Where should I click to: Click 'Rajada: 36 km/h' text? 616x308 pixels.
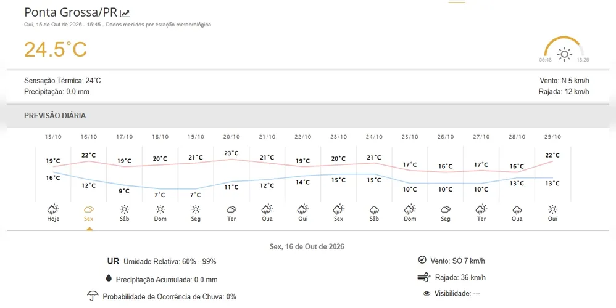click(460, 277)
